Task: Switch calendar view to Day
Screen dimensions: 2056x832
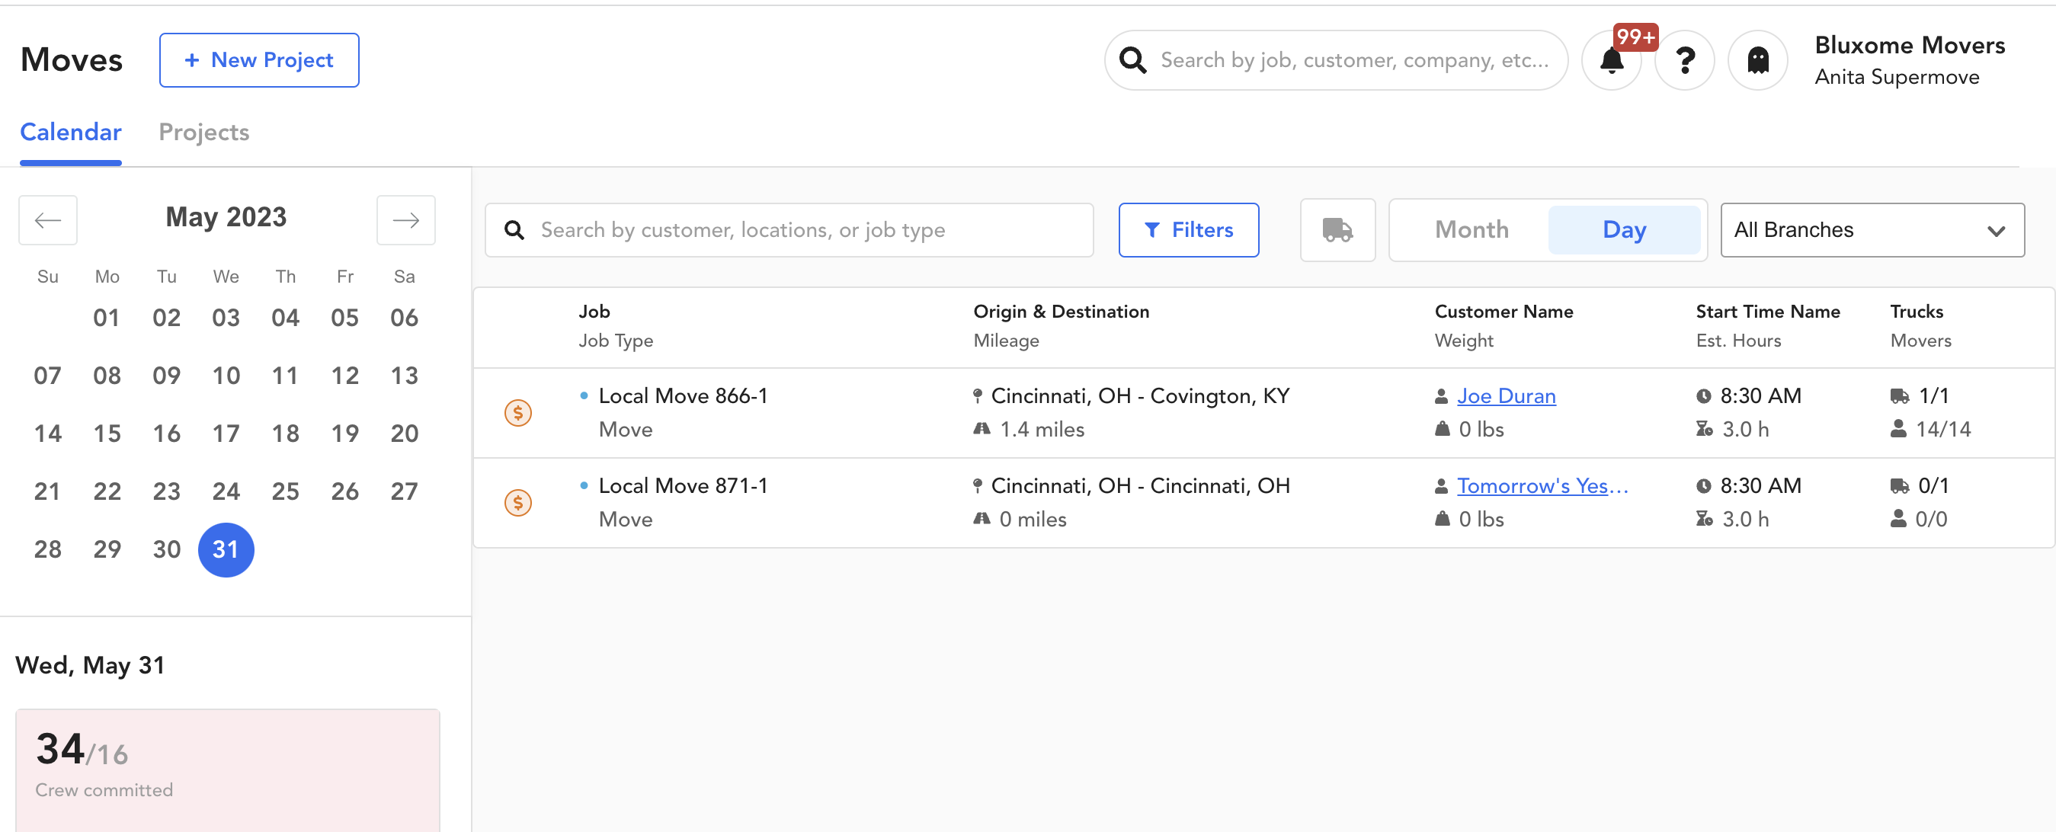Action: pos(1623,230)
